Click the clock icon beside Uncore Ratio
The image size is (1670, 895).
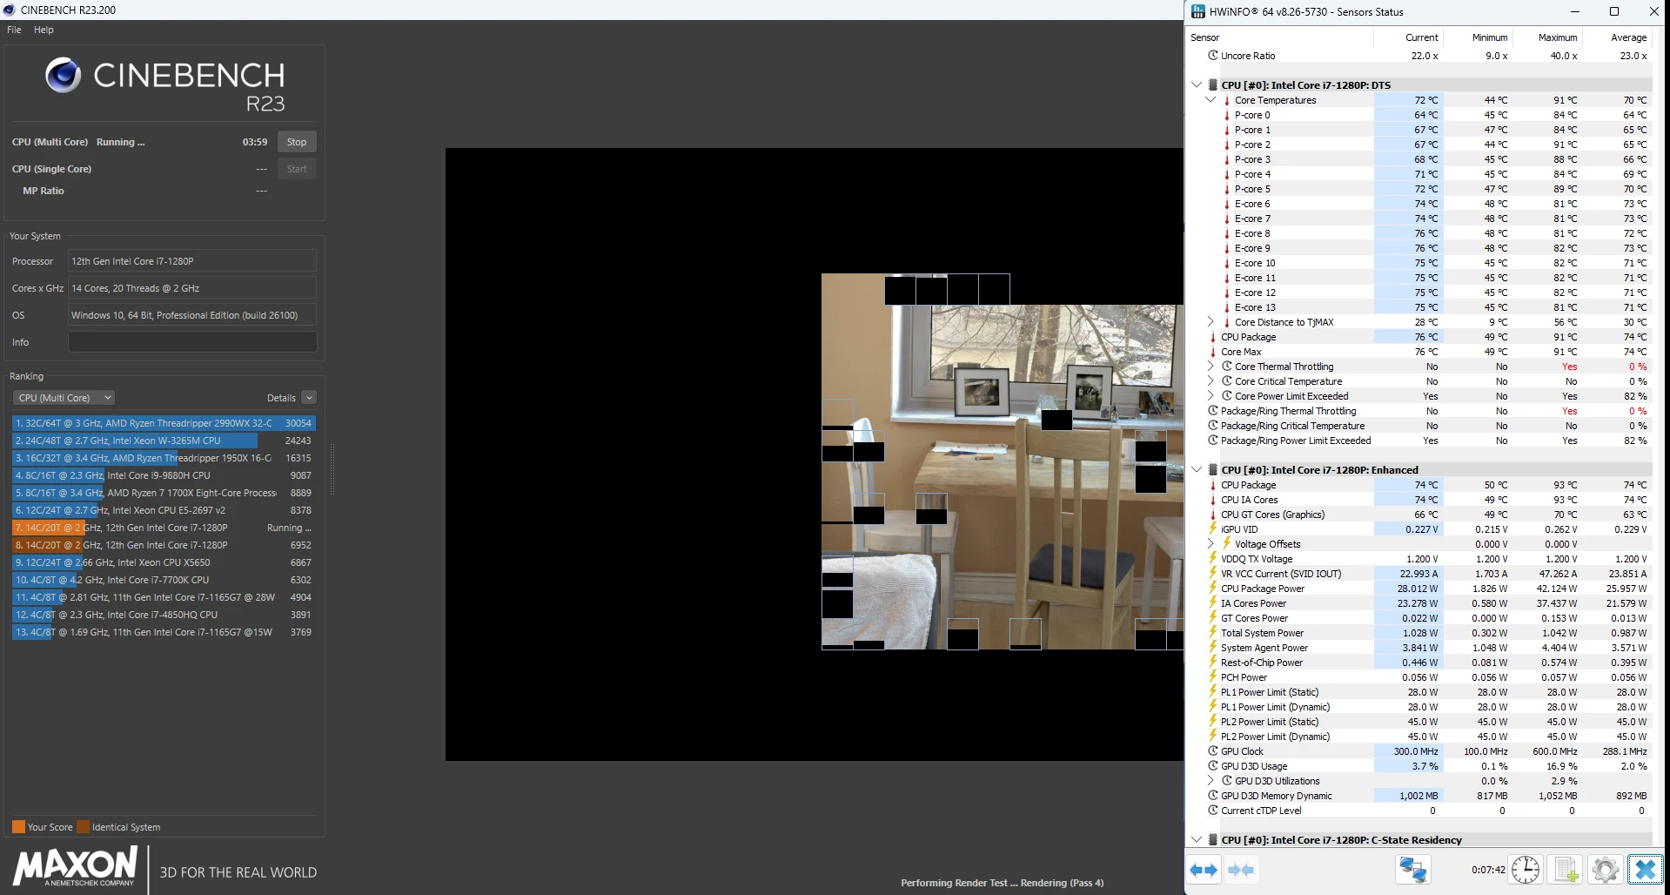pyautogui.click(x=1212, y=56)
